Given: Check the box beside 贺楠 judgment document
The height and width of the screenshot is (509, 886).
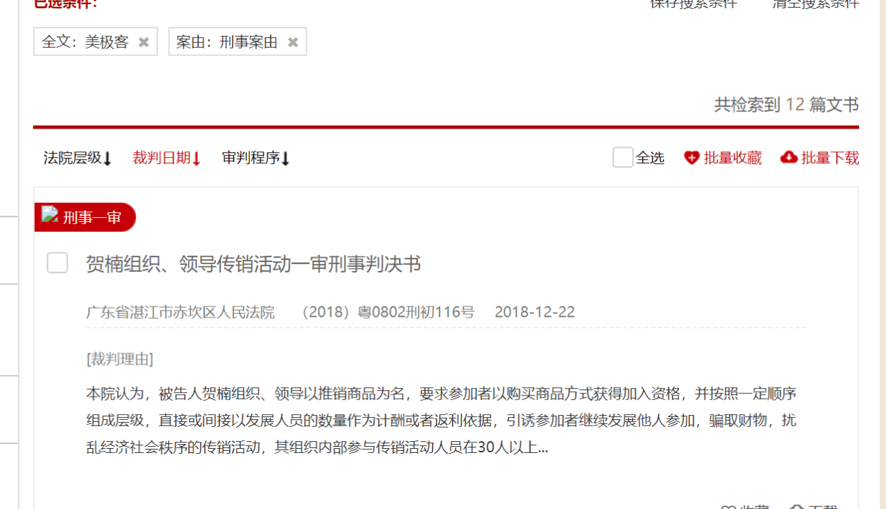Looking at the screenshot, I should click(x=57, y=263).
